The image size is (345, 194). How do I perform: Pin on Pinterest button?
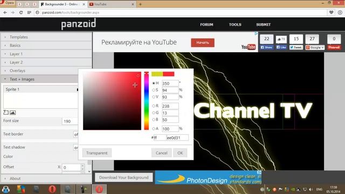pyautogui.click(x=334, y=47)
